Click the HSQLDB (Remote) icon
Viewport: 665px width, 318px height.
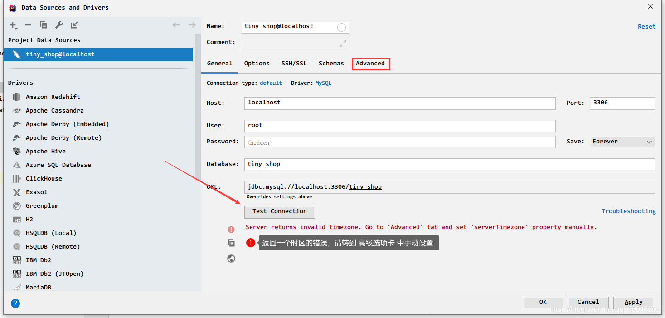point(17,246)
